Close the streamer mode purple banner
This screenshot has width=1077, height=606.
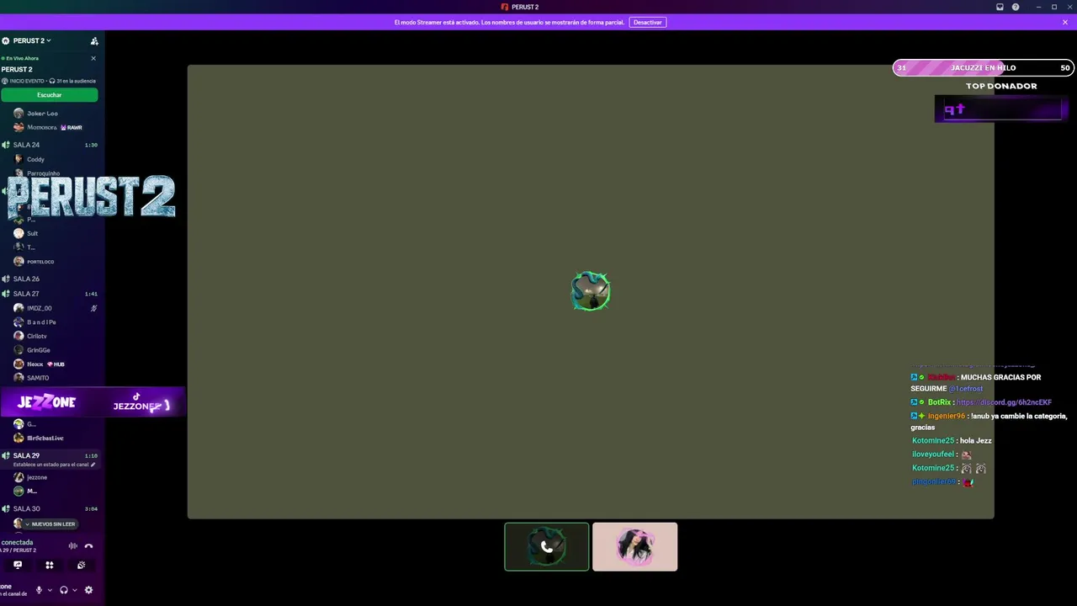point(1065,22)
